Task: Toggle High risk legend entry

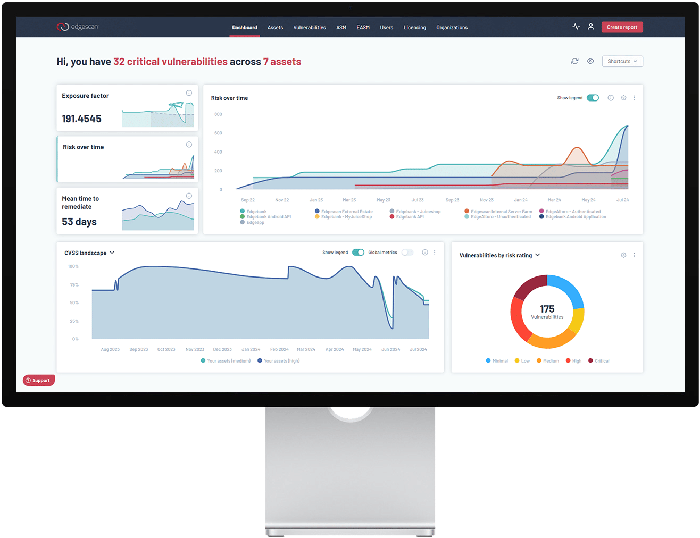Action: pos(573,361)
